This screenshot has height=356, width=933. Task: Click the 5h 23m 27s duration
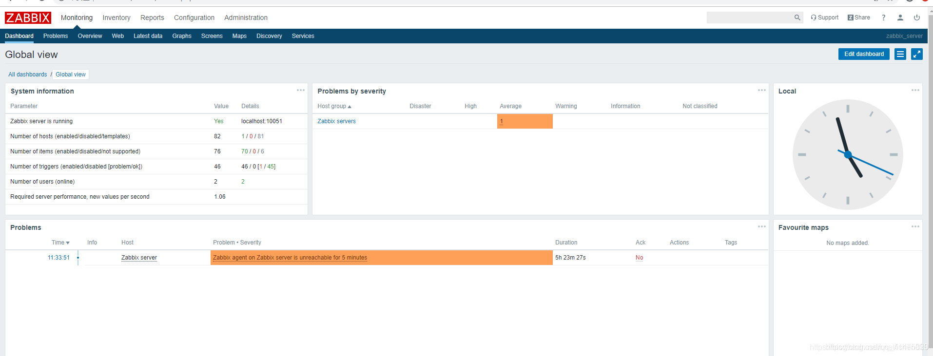click(x=570, y=258)
